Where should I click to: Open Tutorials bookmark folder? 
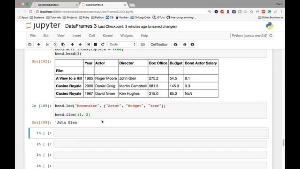(x=53, y=17)
